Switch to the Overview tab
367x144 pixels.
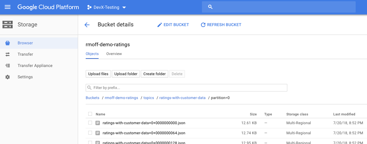click(114, 54)
